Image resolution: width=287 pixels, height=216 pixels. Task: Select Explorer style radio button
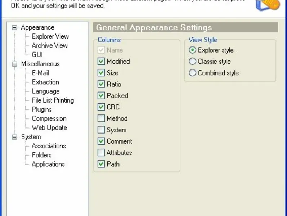pos(193,50)
